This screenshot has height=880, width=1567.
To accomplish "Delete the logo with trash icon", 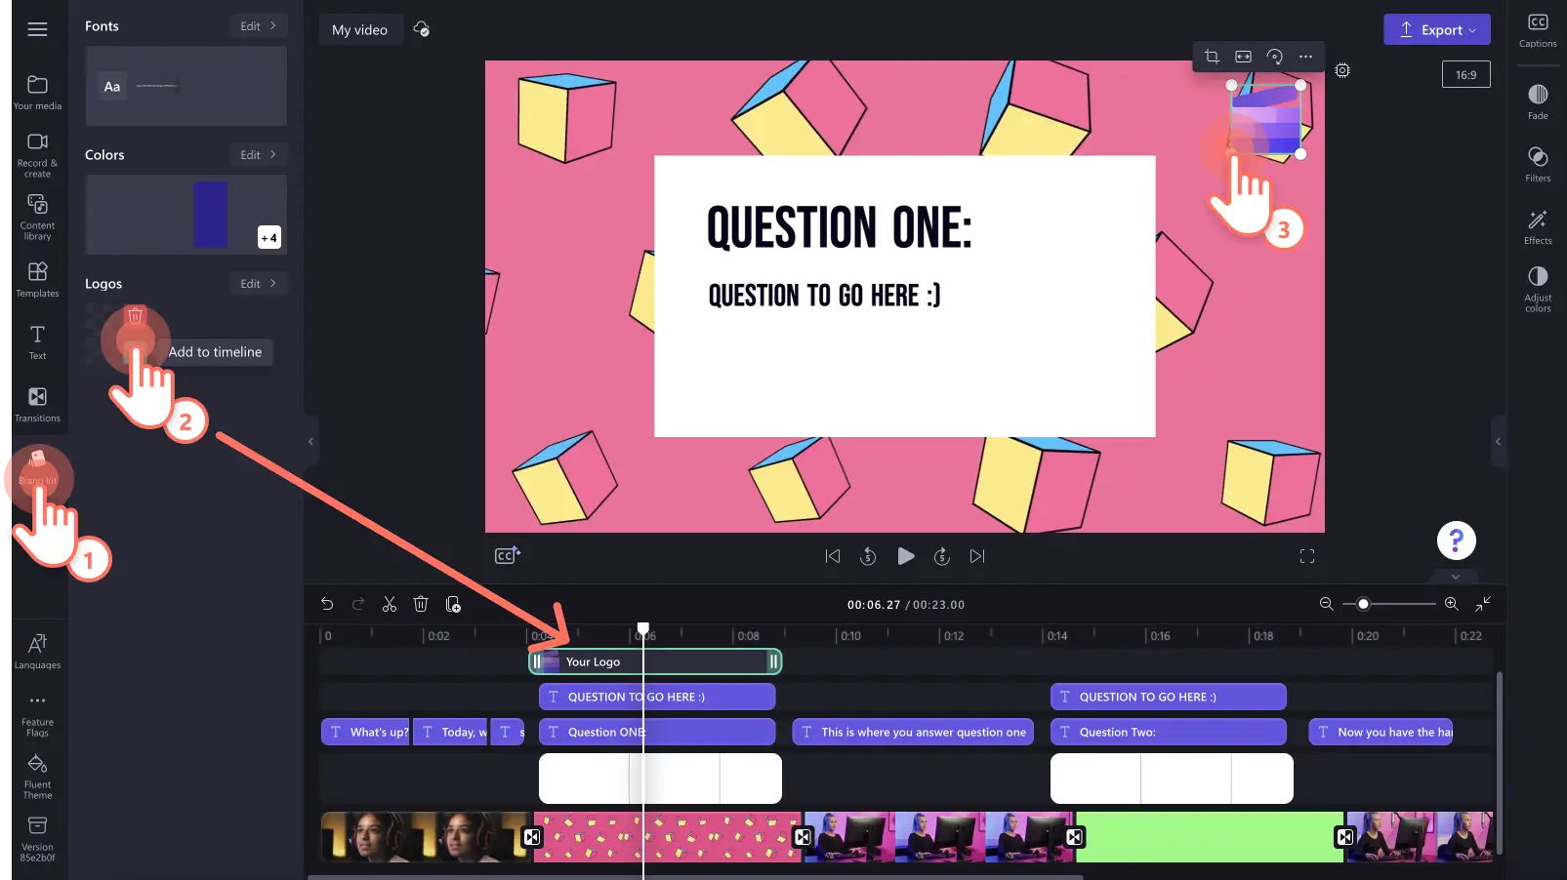I will (136, 316).
